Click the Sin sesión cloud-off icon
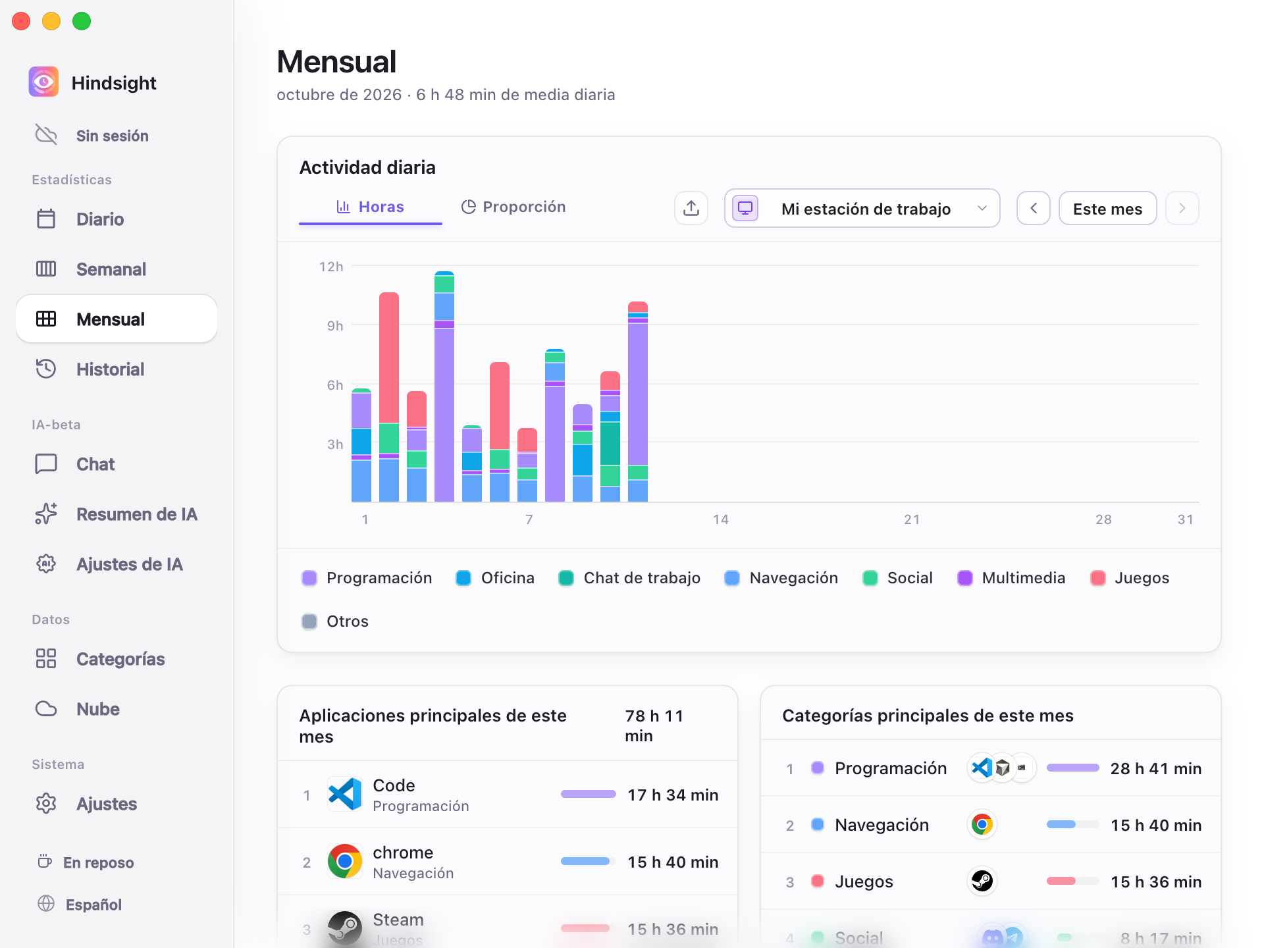This screenshot has width=1264, height=948. [46, 135]
